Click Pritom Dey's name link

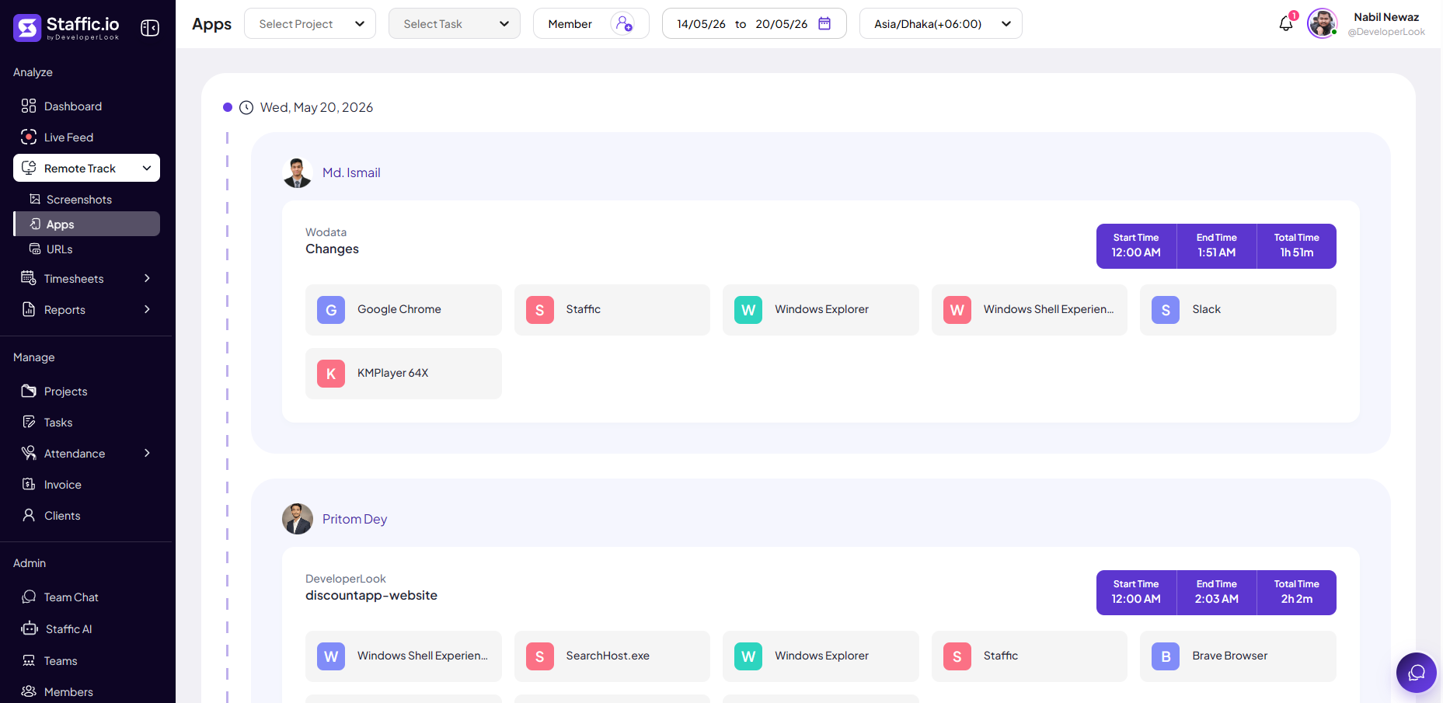point(354,519)
